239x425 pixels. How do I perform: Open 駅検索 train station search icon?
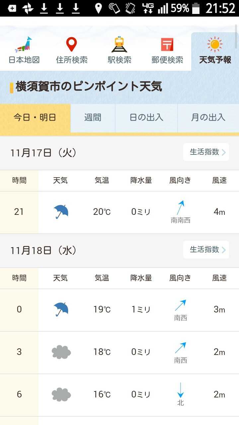pyautogui.click(x=119, y=44)
